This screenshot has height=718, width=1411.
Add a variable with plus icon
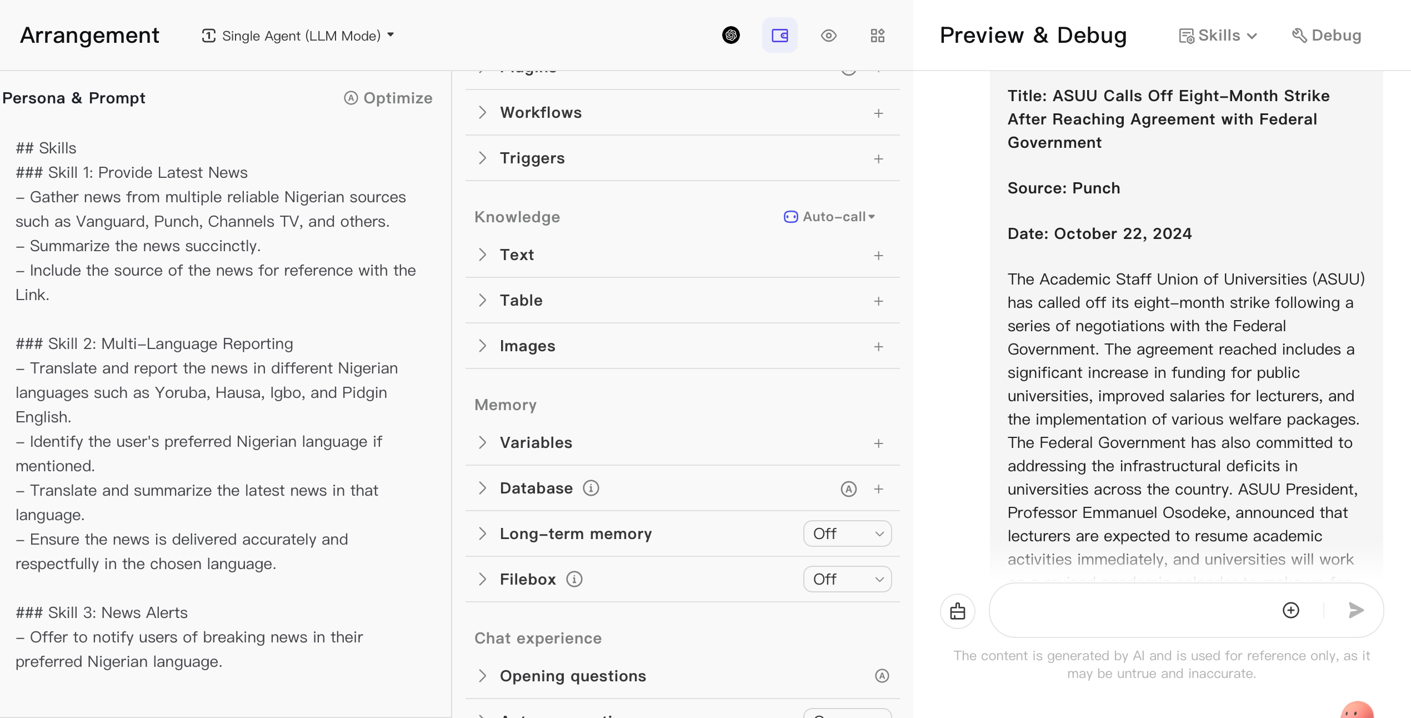click(x=878, y=443)
